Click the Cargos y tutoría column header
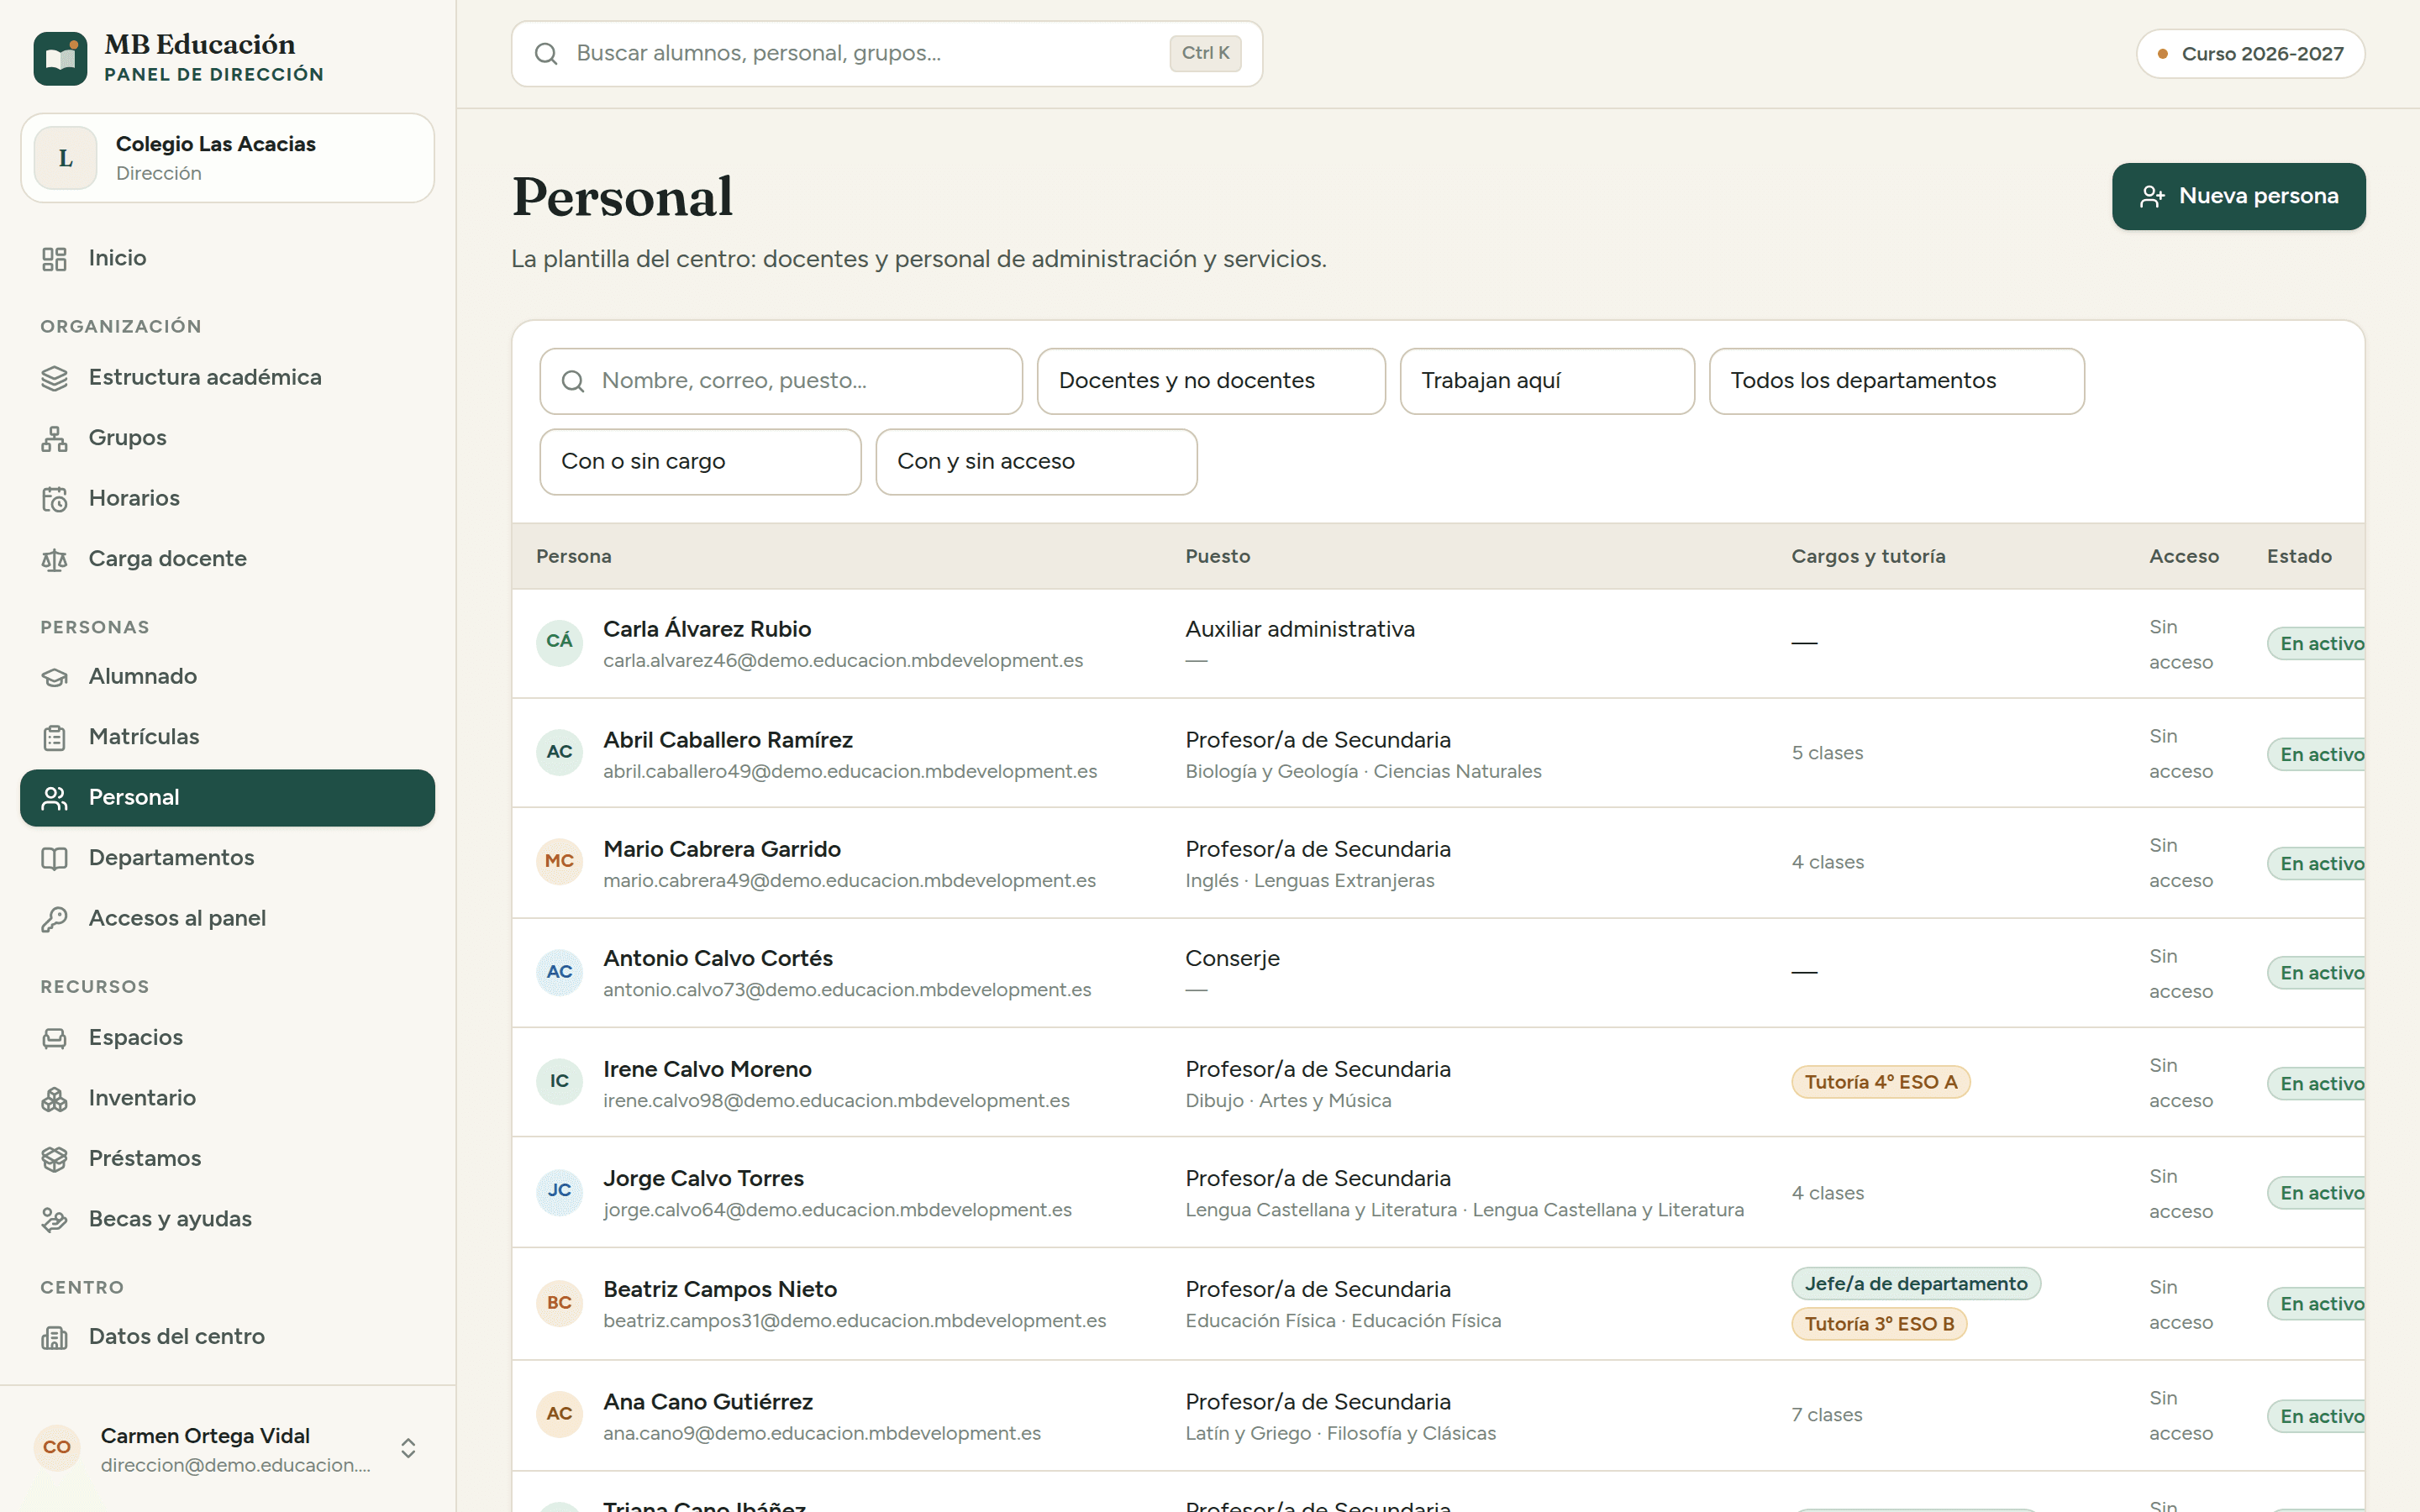The height and width of the screenshot is (1512, 2420). pyautogui.click(x=1867, y=557)
